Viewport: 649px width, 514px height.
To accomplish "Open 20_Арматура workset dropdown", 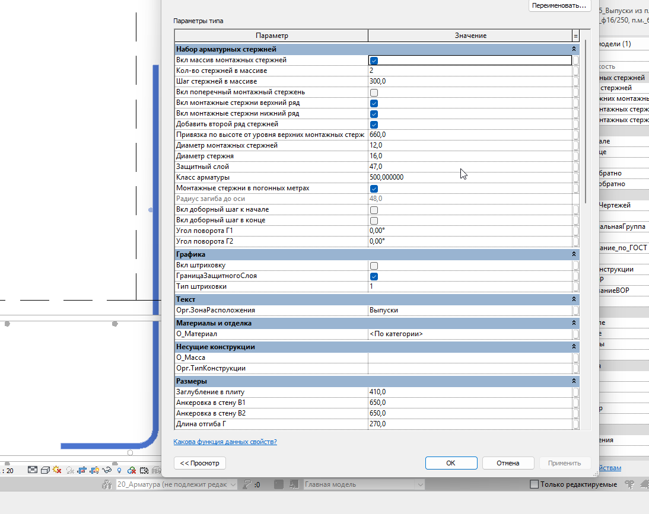I will point(176,484).
